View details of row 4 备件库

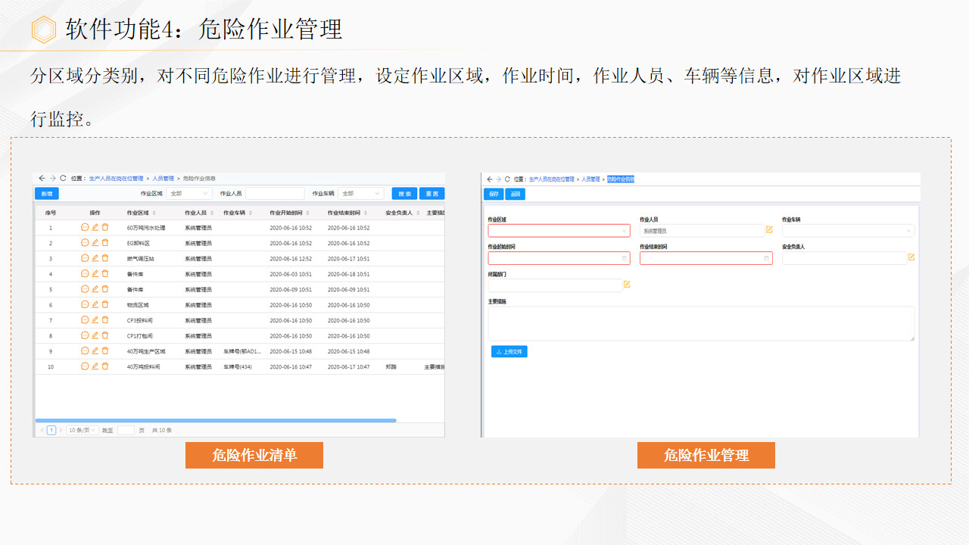[x=85, y=273]
